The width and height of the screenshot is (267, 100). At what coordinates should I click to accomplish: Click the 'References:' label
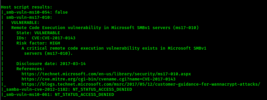[x=31, y=69]
